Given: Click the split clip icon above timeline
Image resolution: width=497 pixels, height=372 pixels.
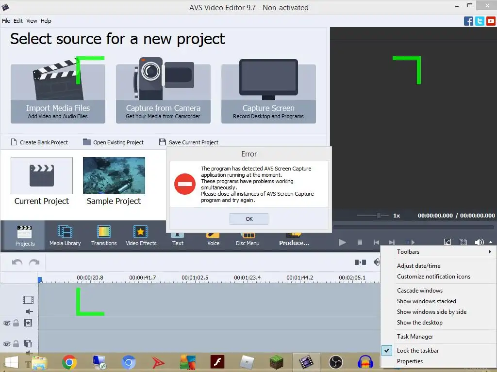Looking at the screenshot, I should (360, 262).
